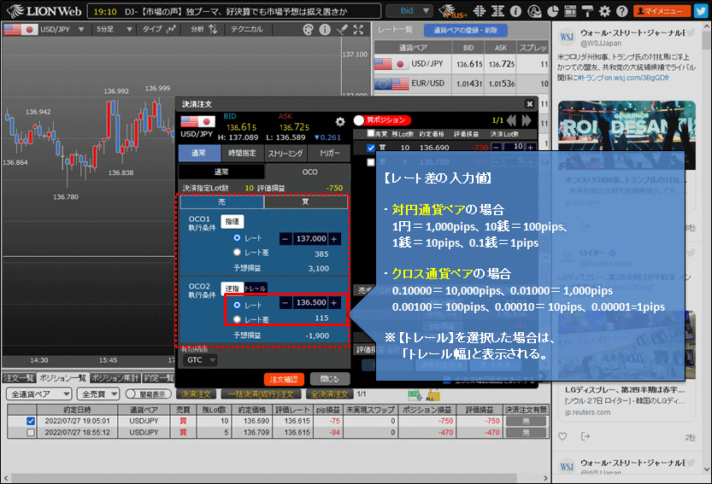Image resolution: width=712 pixels, height=484 pixels.
Task: Open the calculator-style icon in top bar
Action: pos(570,11)
